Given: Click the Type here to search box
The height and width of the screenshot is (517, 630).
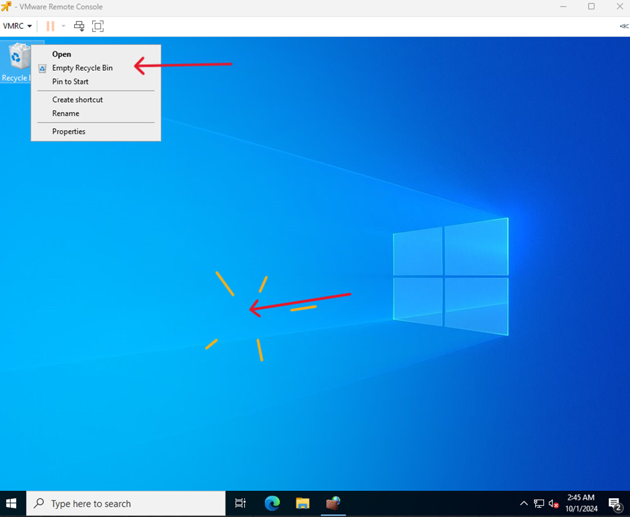Looking at the screenshot, I should coord(127,504).
